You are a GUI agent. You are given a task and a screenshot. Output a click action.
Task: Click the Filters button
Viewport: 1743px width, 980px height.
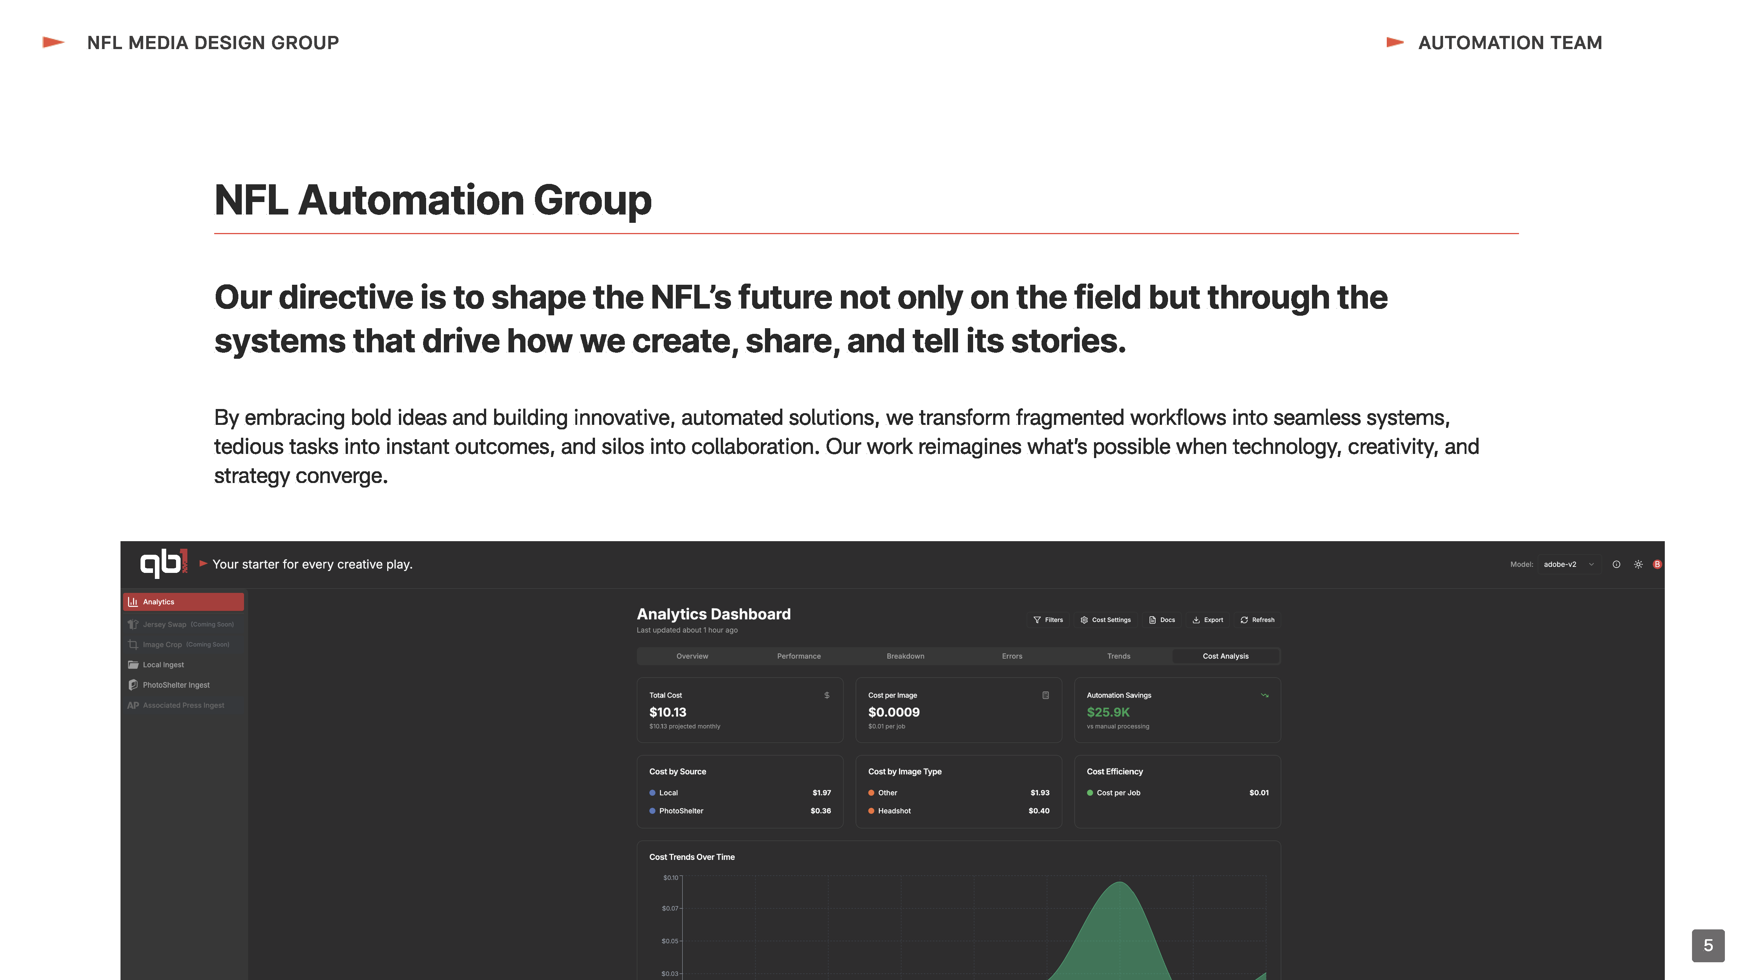(x=1048, y=619)
